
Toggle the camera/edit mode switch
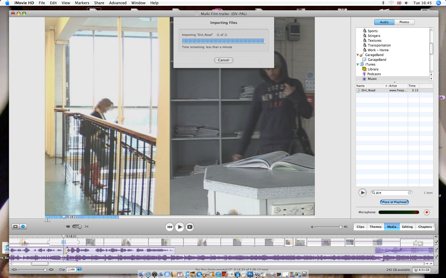77,227
